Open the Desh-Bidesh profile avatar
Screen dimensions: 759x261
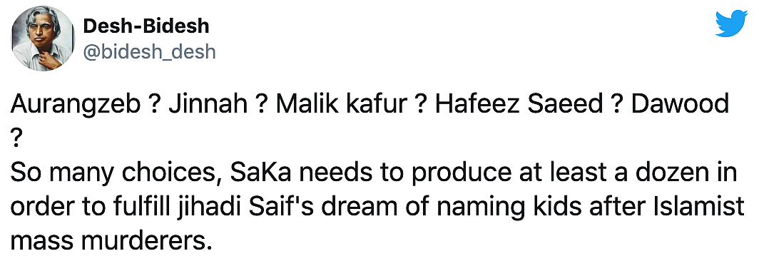point(44,39)
